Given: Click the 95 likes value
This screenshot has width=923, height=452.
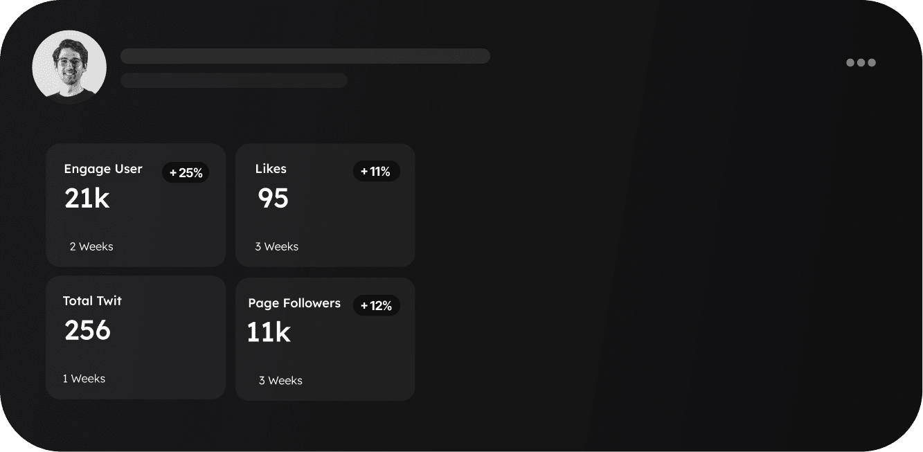Looking at the screenshot, I should click(x=273, y=199).
